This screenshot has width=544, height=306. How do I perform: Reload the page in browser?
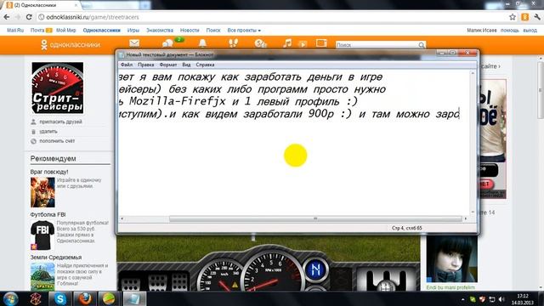[x=29, y=17]
